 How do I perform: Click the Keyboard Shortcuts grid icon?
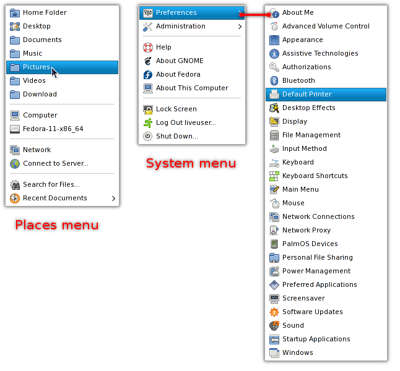tap(274, 176)
